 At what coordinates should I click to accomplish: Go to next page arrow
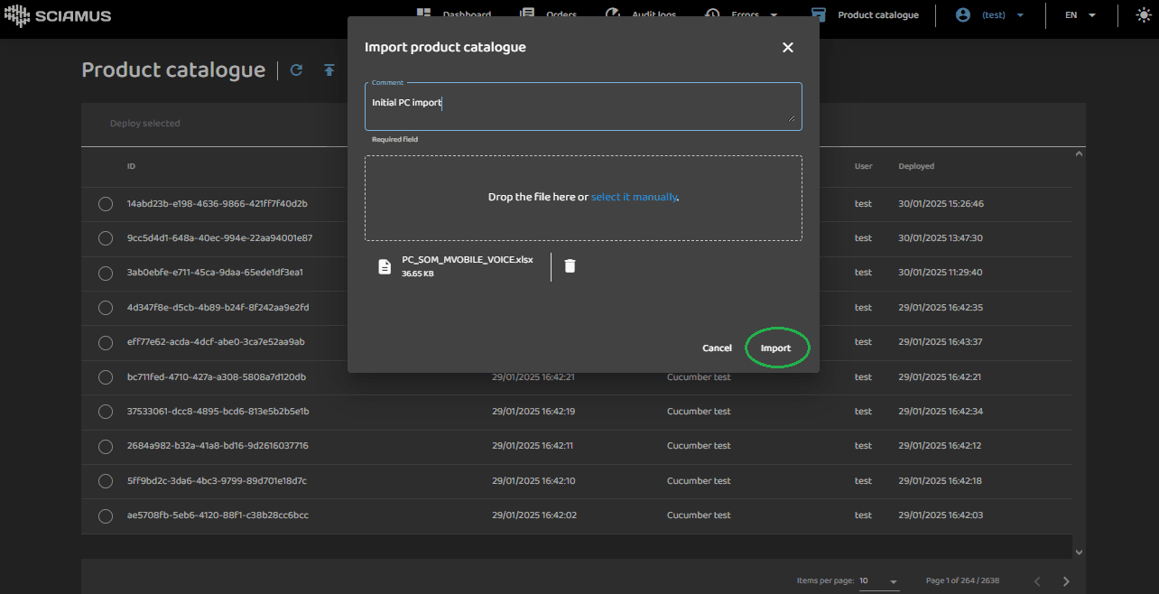pyautogui.click(x=1066, y=580)
